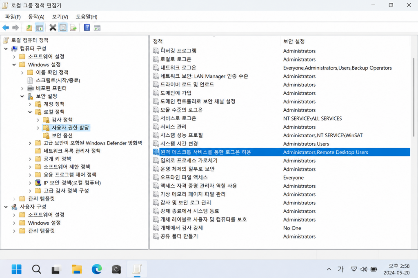Click the Show/Hide action pane icon
Screen dimensions: 418x278
coord(97,28)
